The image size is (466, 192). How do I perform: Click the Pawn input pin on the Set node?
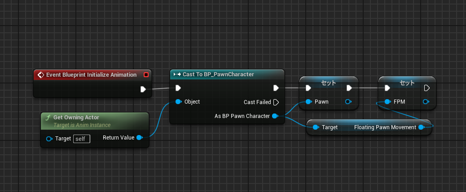(308, 102)
